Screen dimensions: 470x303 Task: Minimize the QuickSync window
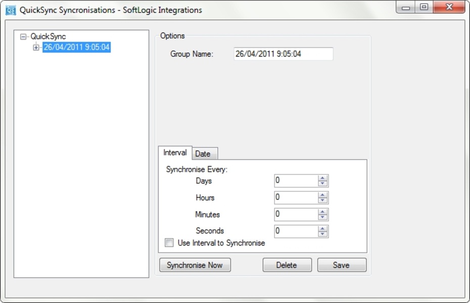click(x=406, y=7)
